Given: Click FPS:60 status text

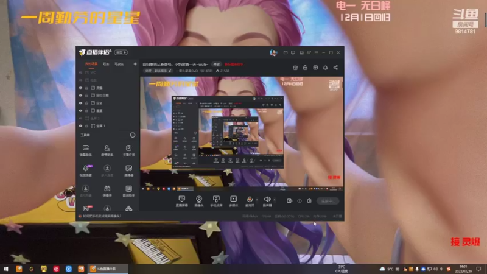Looking at the screenshot, I should click(x=266, y=216).
